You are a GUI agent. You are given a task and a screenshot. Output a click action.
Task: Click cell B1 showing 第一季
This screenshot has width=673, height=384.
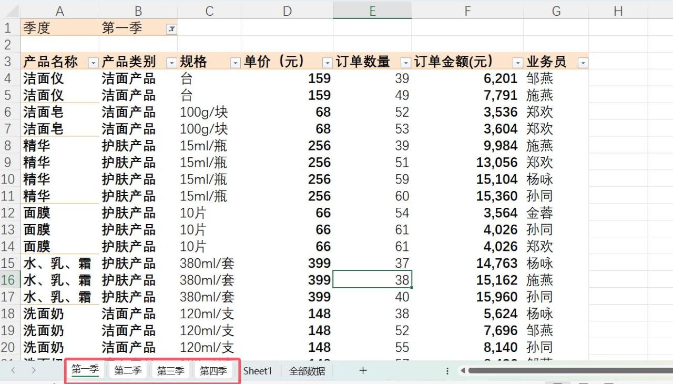point(138,28)
